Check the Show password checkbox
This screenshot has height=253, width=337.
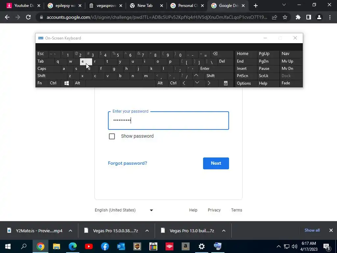click(112, 136)
